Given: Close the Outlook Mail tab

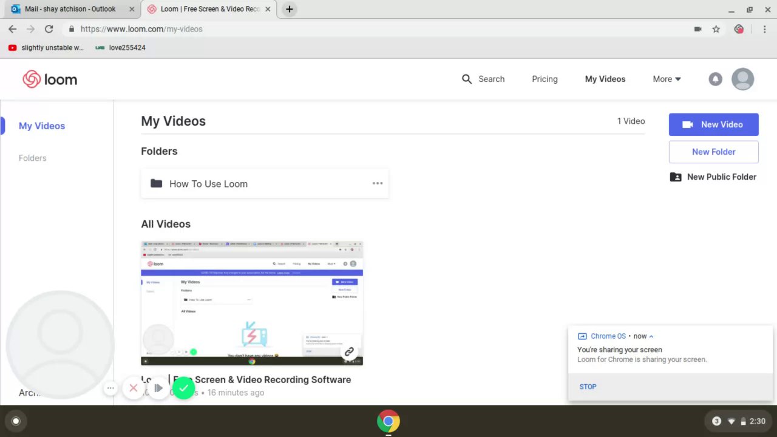Looking at the screenshot, I should (x=132, y=9).
